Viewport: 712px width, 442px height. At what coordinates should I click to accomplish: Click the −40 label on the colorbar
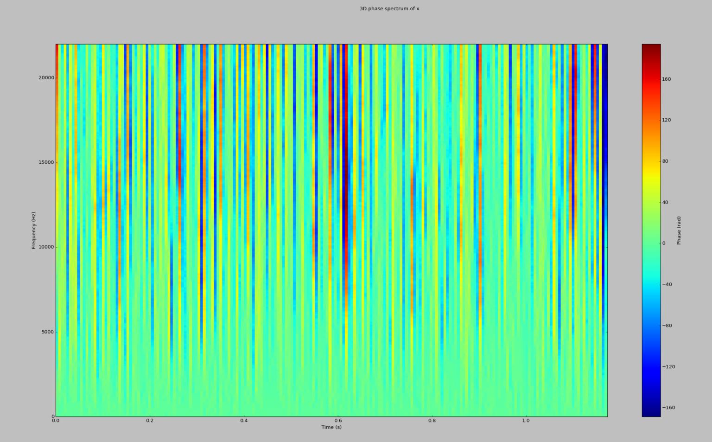[667, 284]
